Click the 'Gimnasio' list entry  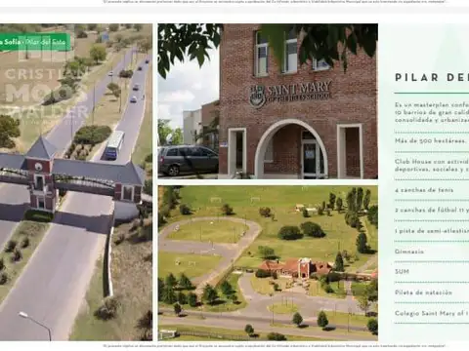[x=409, y=252]
